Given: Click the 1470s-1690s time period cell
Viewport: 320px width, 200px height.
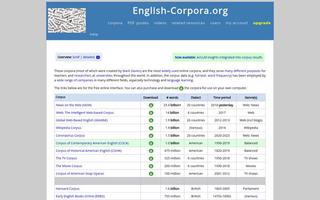Looking at the screenshot, I should [x=222, y=196].
